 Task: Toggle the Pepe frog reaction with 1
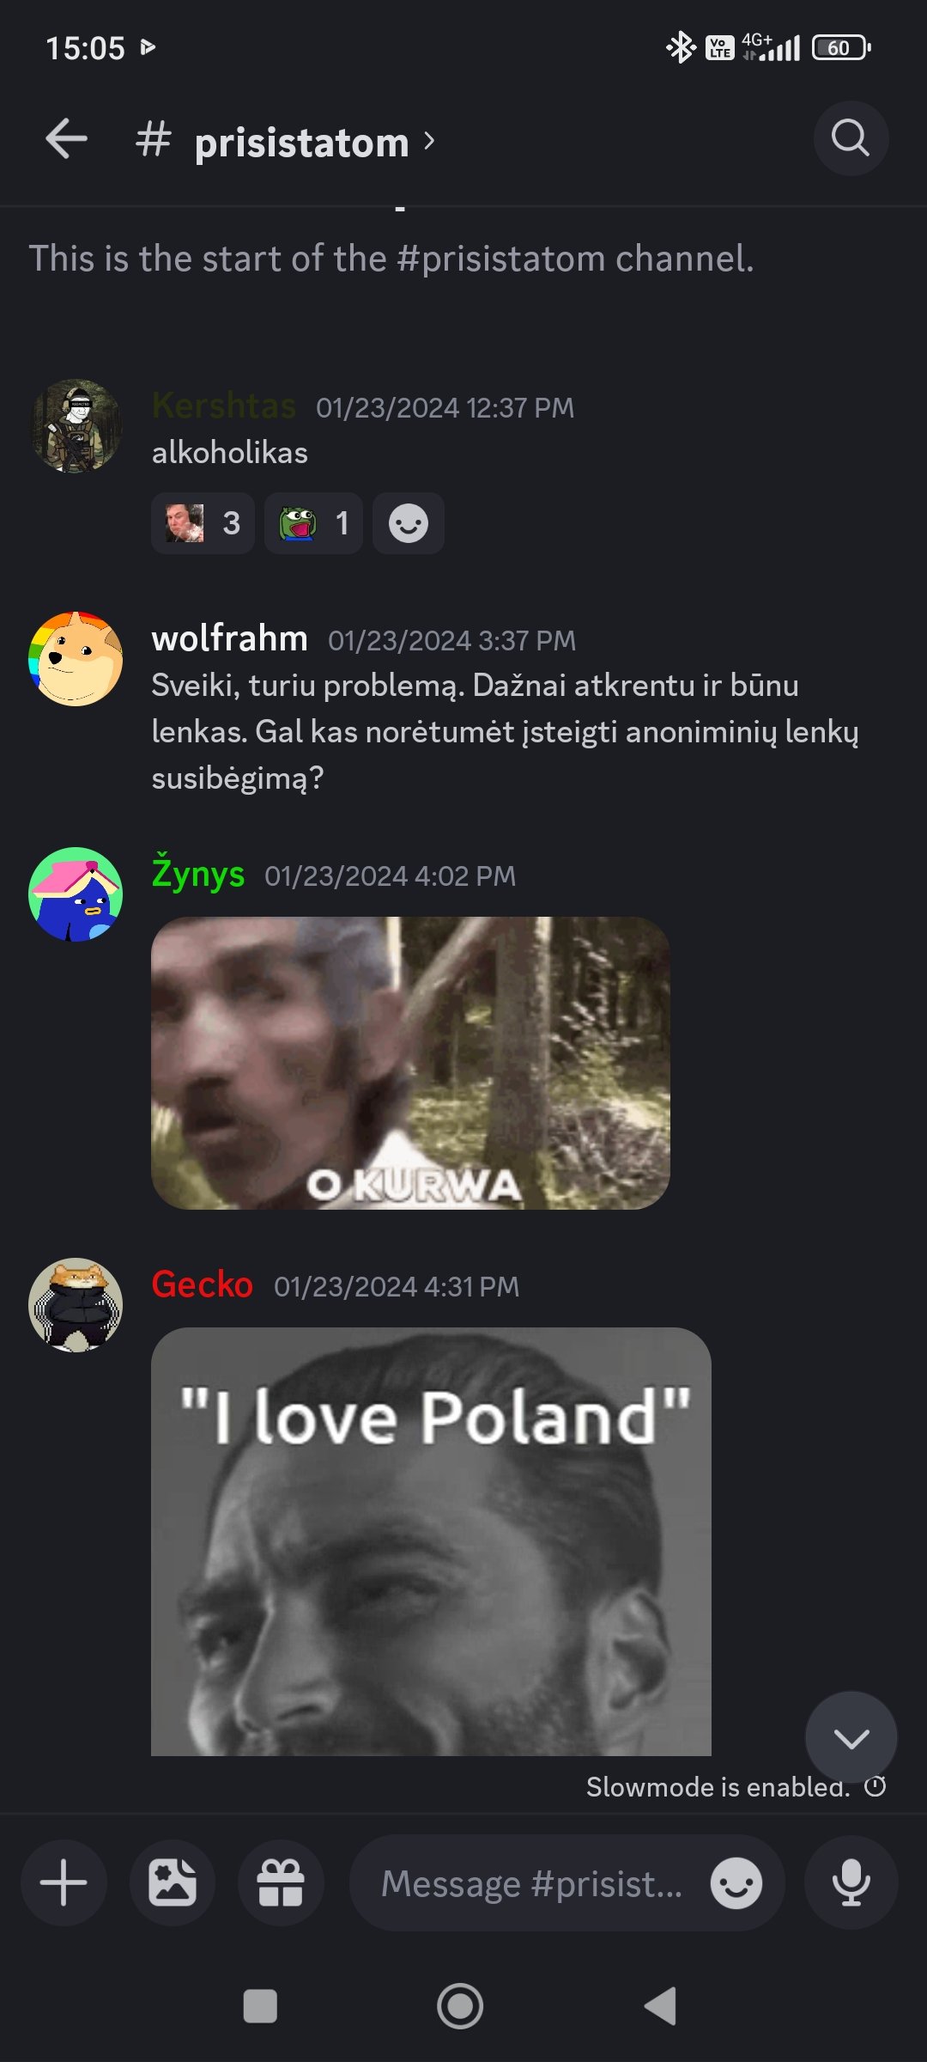tap(313, 523)
